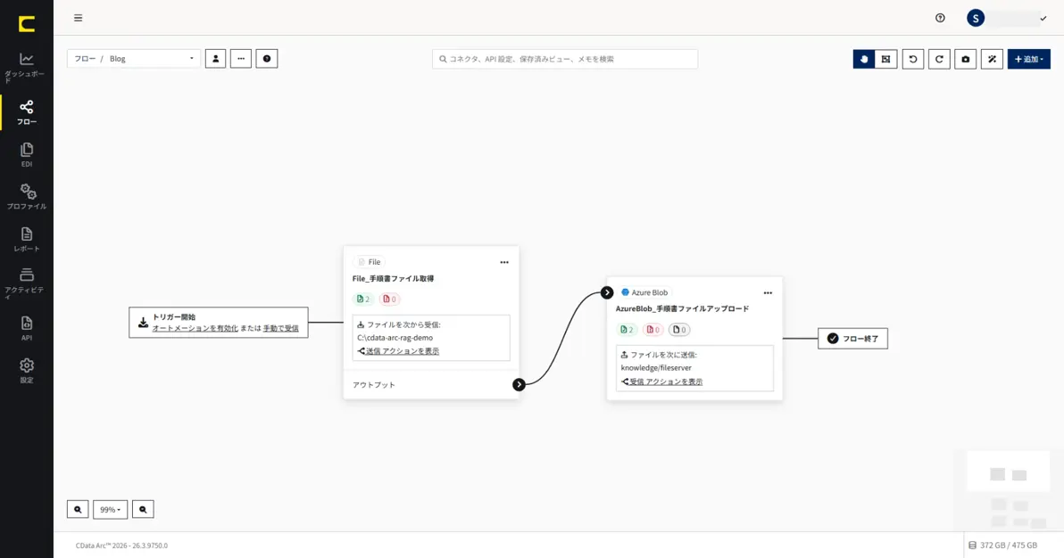Viewport: 1064px width, 558px height.
Task: Open the フロー / Blog workspace dropdown
Action: 134,59
